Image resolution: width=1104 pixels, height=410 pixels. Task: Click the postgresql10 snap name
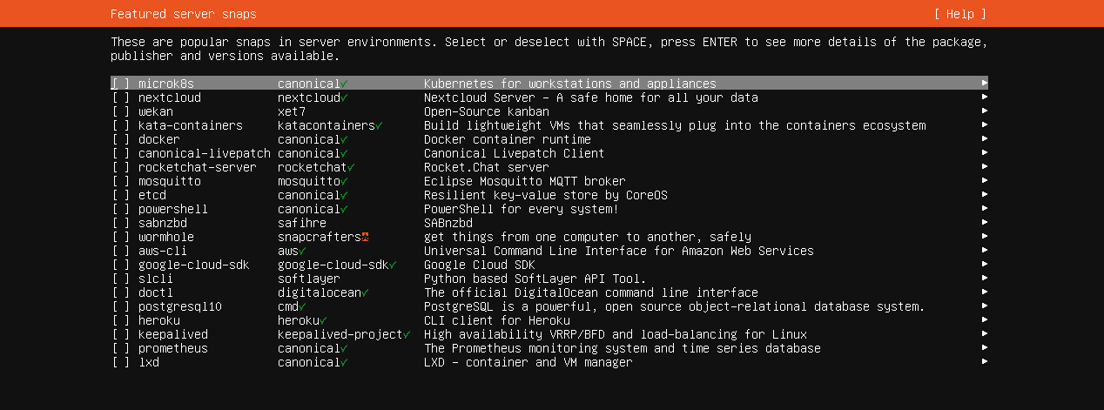[180, 306]
